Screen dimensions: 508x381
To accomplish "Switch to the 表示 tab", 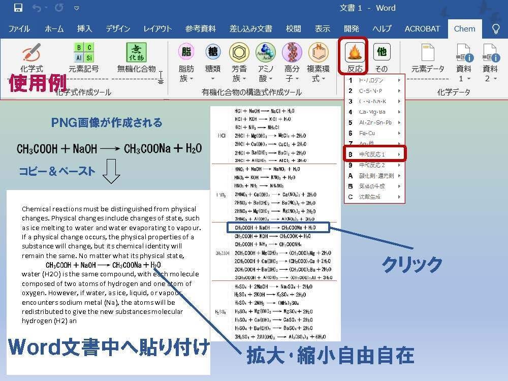I will pos(323,29).
